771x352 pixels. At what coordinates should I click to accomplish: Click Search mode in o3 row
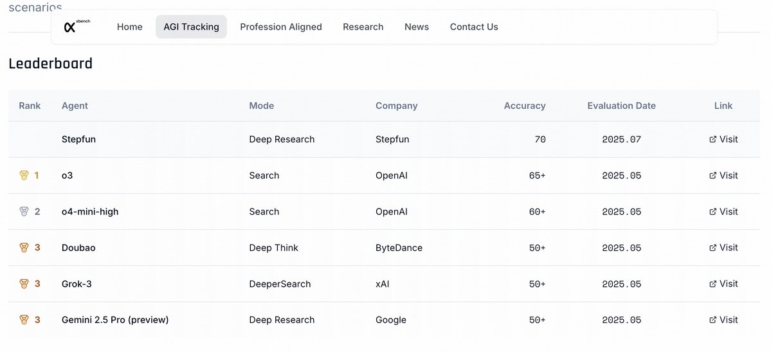264,175
